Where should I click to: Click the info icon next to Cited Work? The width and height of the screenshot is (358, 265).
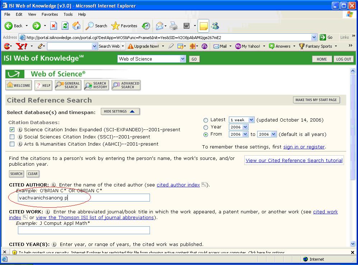(x=47, y=212)
